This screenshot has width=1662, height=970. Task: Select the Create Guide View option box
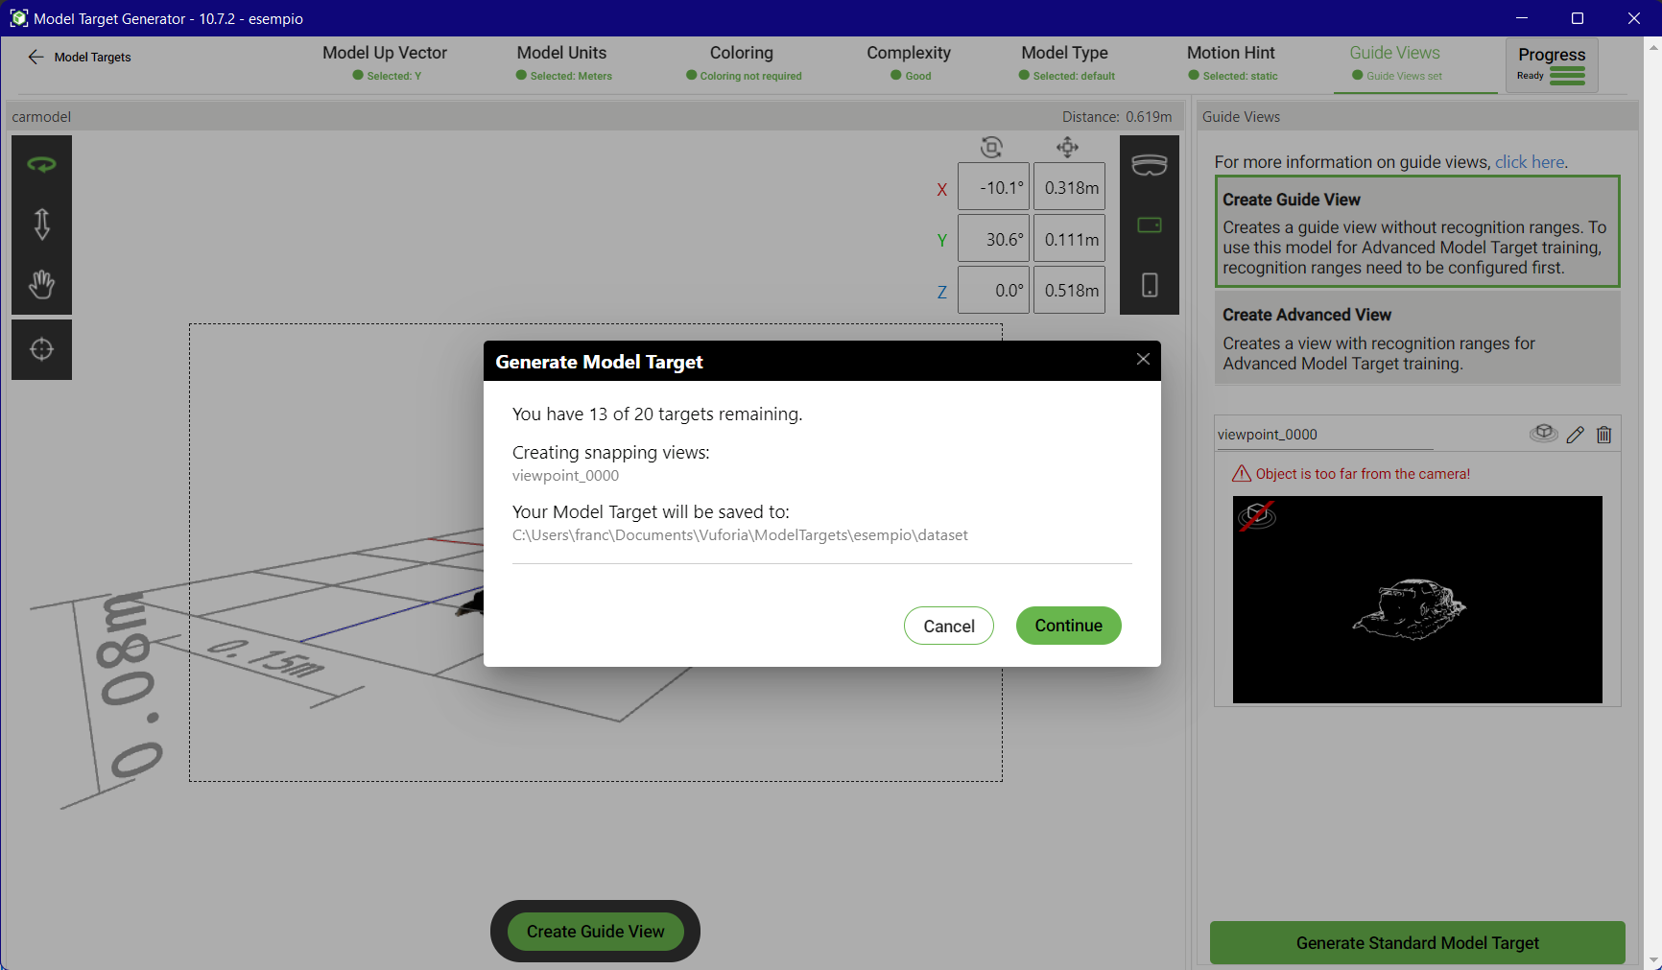(1416, 231)
